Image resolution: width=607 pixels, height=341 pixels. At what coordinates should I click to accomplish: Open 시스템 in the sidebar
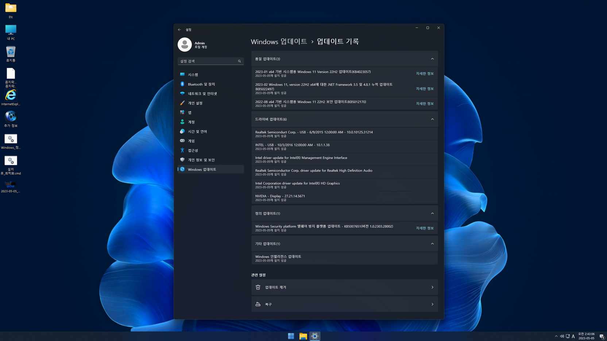click(x=210, y=74)
